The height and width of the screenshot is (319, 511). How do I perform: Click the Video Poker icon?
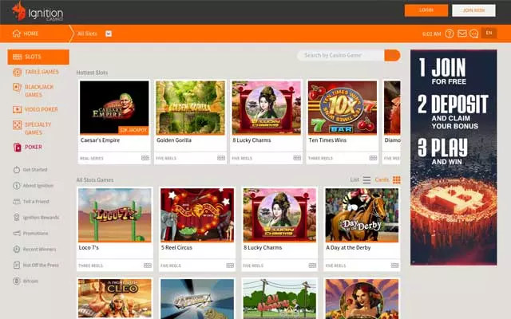(x=18, y=109)
